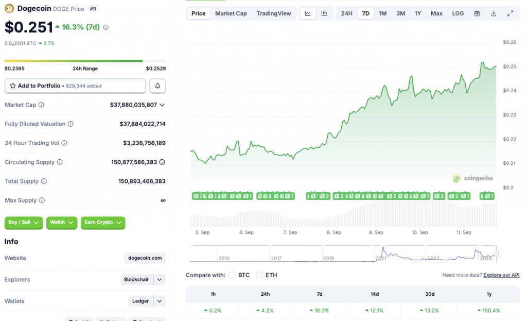
Task: Click the Market Cap info icon
Action: (41, 105)
